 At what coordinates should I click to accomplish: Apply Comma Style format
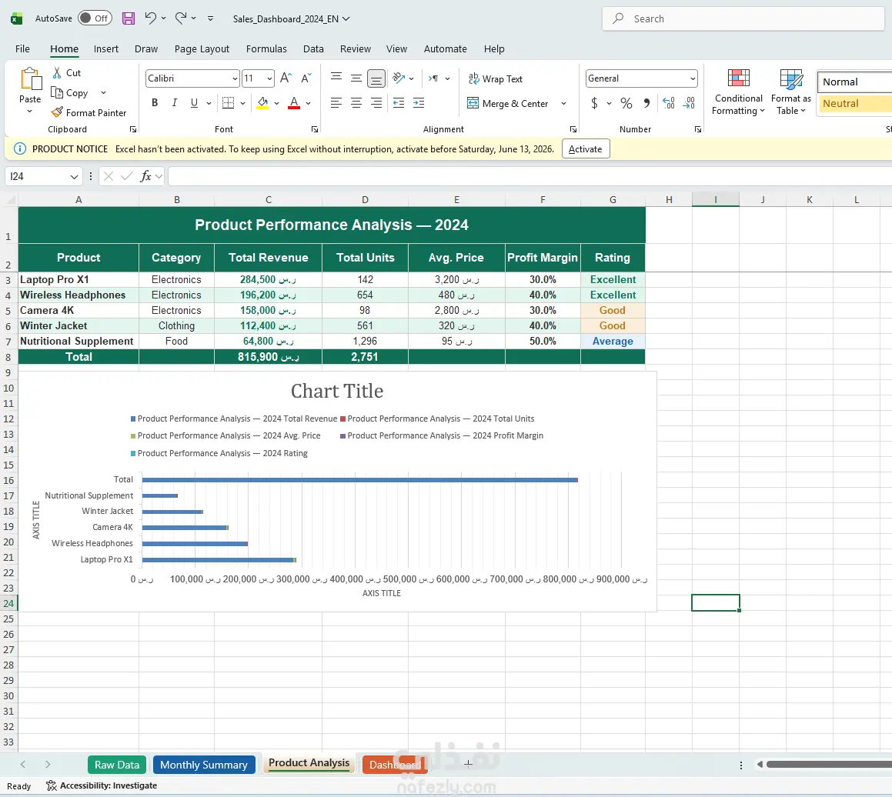(646, 103)
